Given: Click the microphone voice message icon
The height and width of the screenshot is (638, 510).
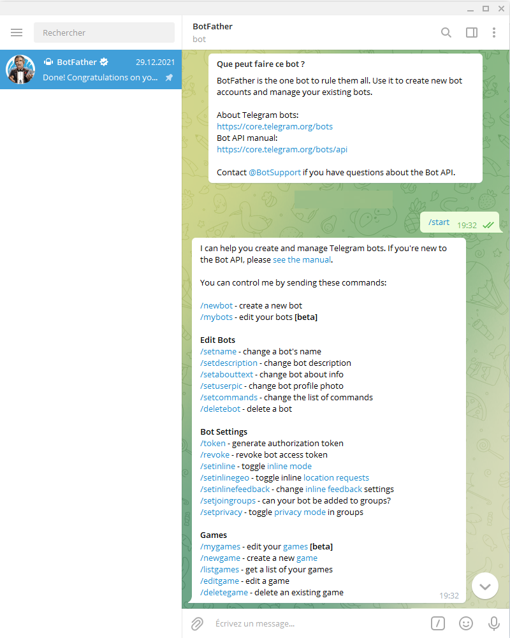Looking at the screenshot, I should pos(493,623).
